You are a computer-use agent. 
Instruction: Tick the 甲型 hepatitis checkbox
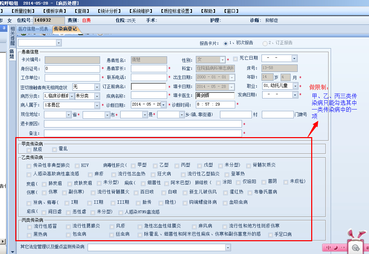[133, 166]
